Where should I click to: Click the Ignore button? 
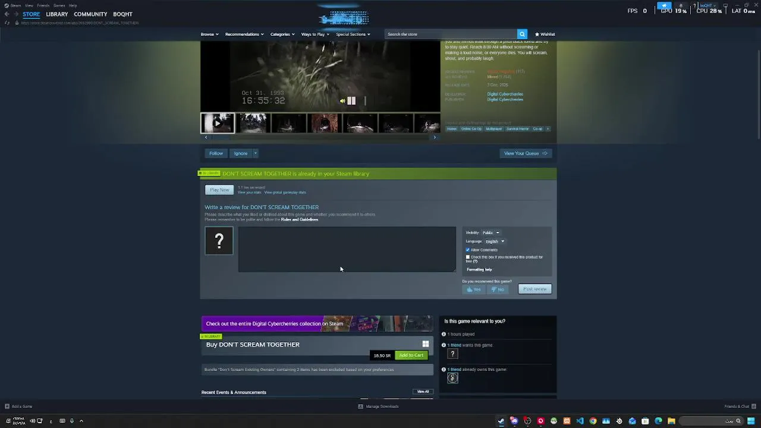(x=240, y=153)
